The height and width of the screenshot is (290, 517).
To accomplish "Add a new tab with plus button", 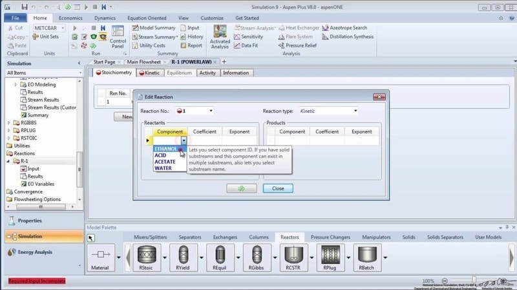I will (224, 62).
